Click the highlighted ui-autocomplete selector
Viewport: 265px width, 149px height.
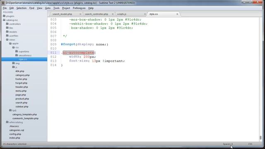(x=78, y=53)
